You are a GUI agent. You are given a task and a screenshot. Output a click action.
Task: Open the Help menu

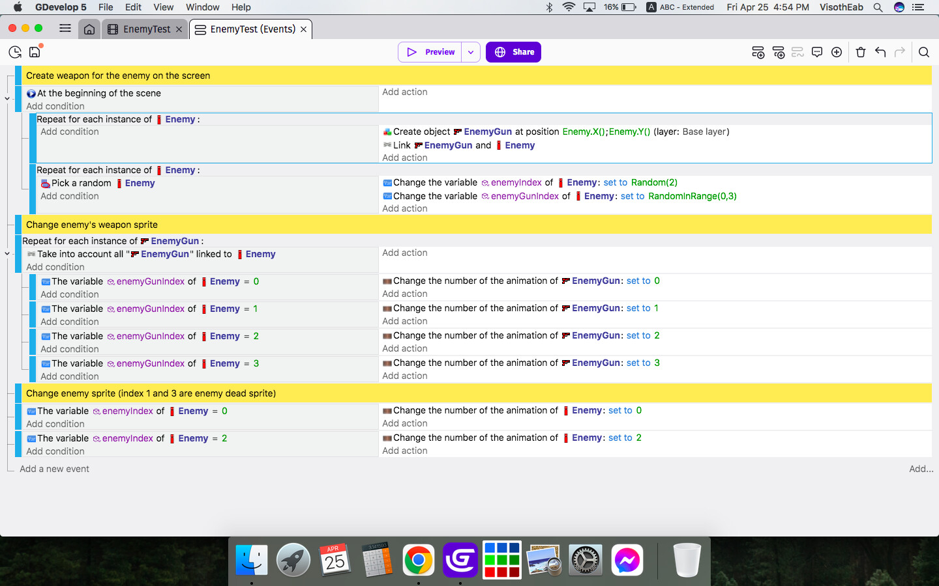241,7
